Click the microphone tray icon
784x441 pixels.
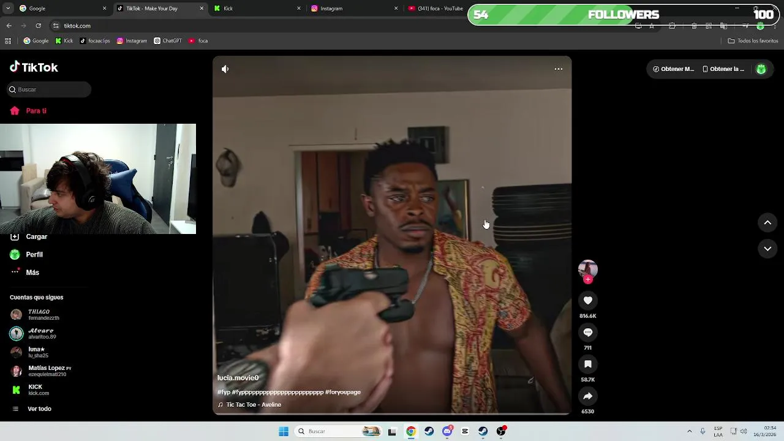[703, 431]
